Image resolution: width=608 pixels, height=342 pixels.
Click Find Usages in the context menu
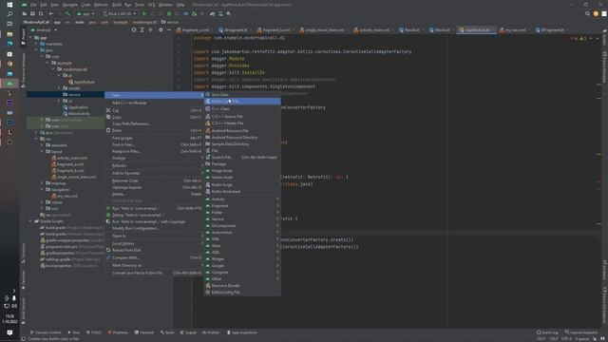[x=154, y=138]
